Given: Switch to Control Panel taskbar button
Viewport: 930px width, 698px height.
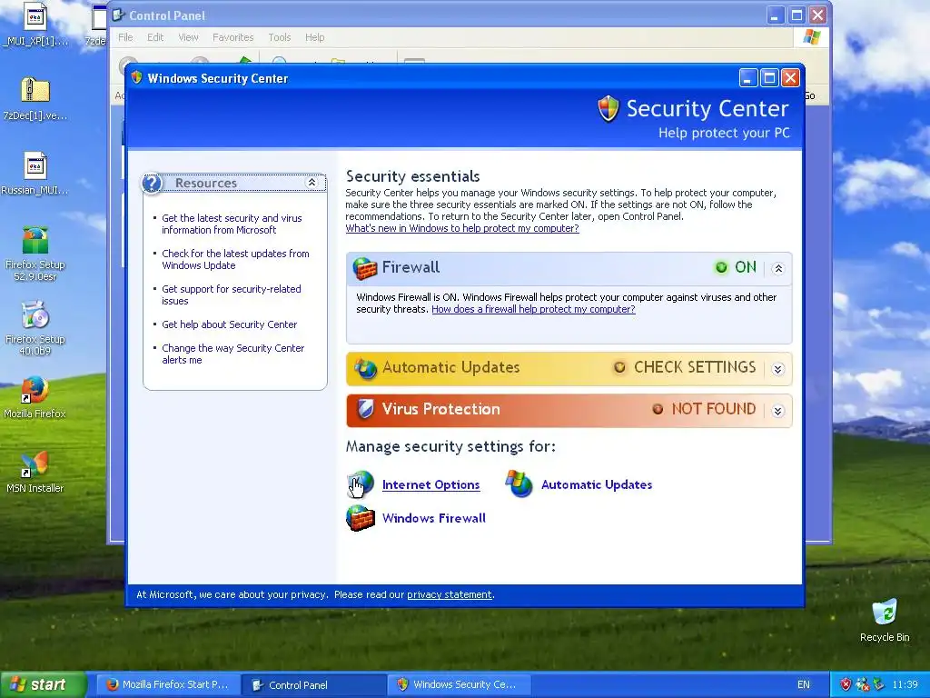Looking at the screenshot, I should point(314,684).
